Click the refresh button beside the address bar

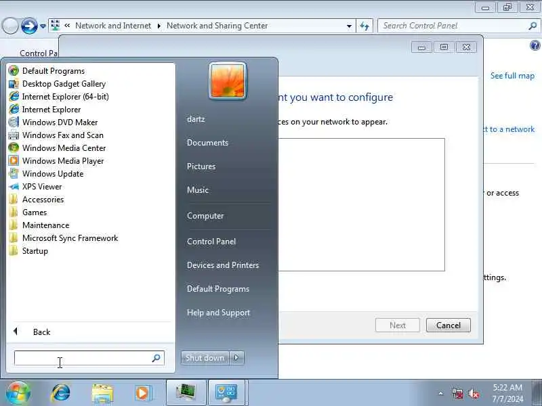pyautogui.click(x=364, y=26)
